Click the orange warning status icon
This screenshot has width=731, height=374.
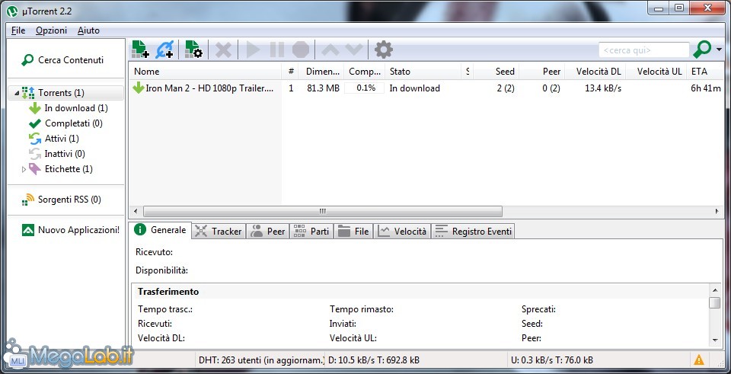click(699, 360)
